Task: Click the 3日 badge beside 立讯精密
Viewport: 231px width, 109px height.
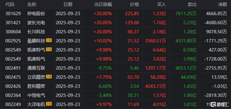Action: (49, 77)
